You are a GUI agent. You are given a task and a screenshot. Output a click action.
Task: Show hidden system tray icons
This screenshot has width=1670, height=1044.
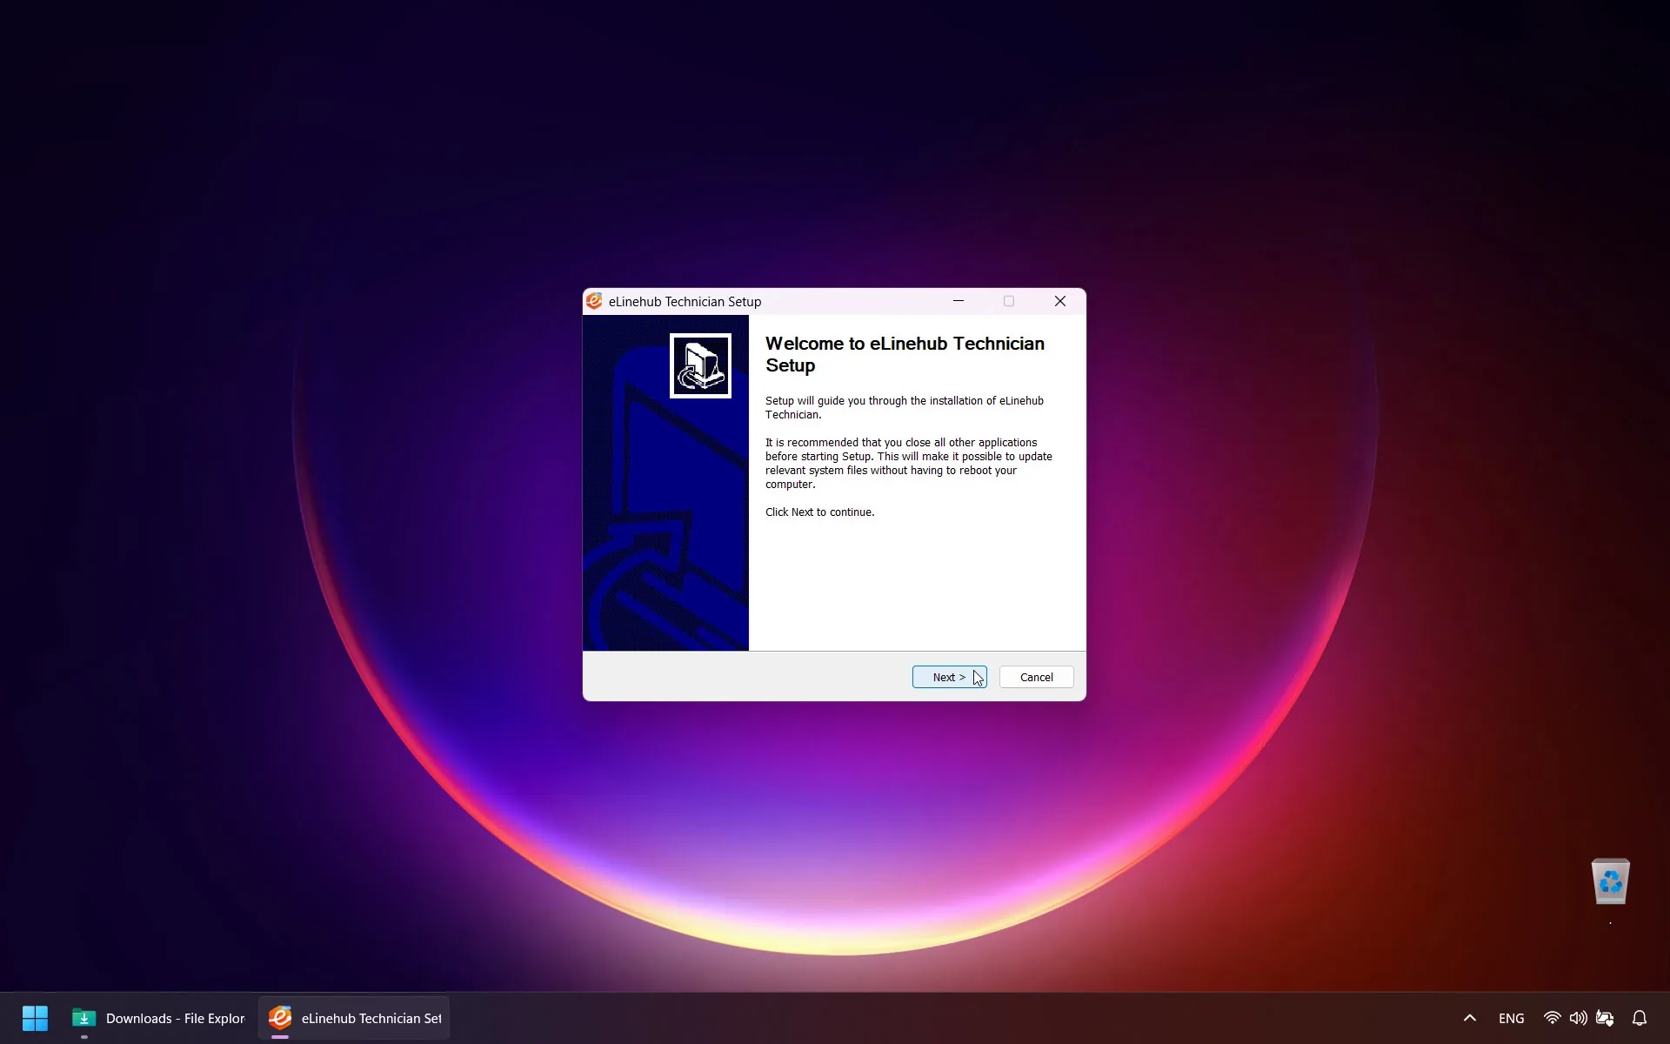coord(1470,1018)
